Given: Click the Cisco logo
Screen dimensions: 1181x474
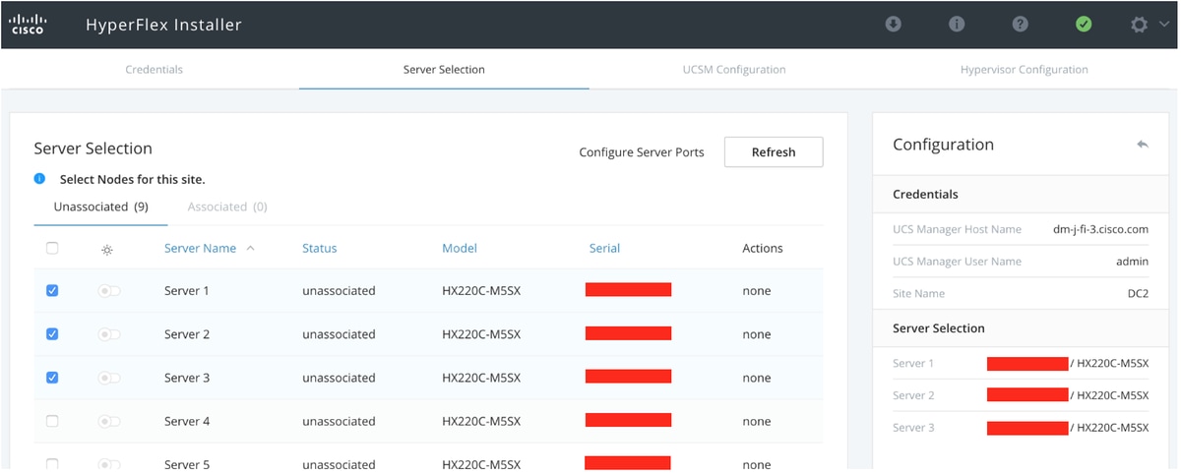Looking at the screenshot, I should coord(27,24).
